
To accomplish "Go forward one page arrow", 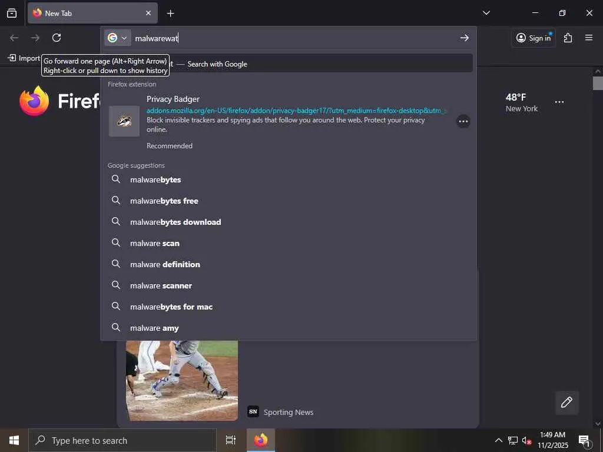I will click(x=35, y=38).
